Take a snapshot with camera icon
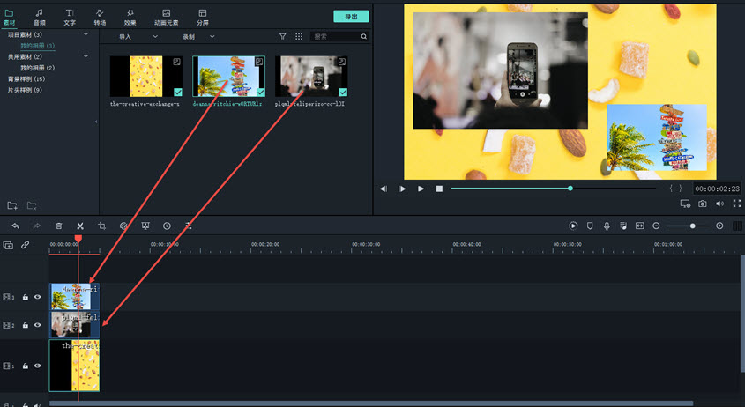 pos(702,203)
